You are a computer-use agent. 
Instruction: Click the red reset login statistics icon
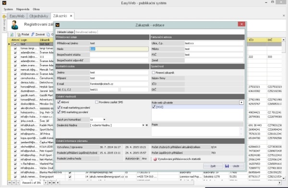point(155,159)
